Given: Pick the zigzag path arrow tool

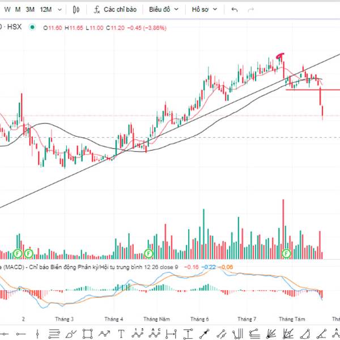Looking at the screenshot, I should 104,333.
